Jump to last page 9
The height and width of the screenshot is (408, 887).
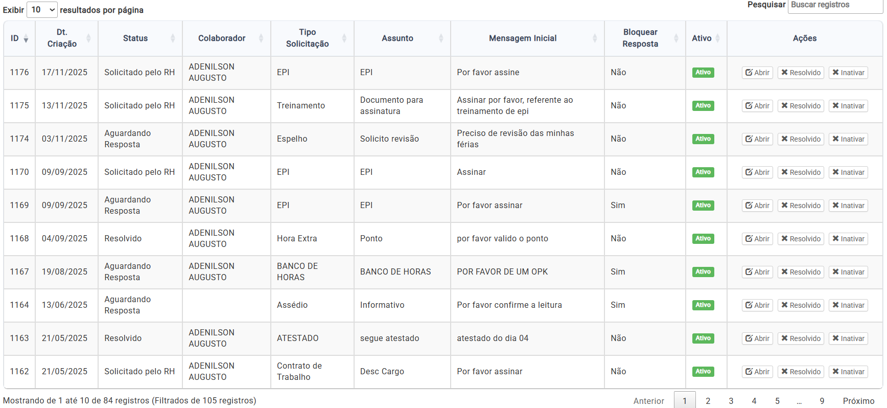pyautogui.click(x=822, y=401)
